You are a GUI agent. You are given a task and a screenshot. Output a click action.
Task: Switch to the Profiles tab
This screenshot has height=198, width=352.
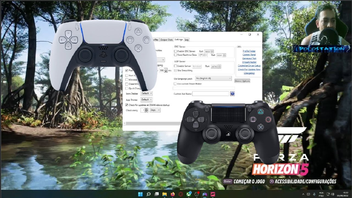(x=155, y=40)
